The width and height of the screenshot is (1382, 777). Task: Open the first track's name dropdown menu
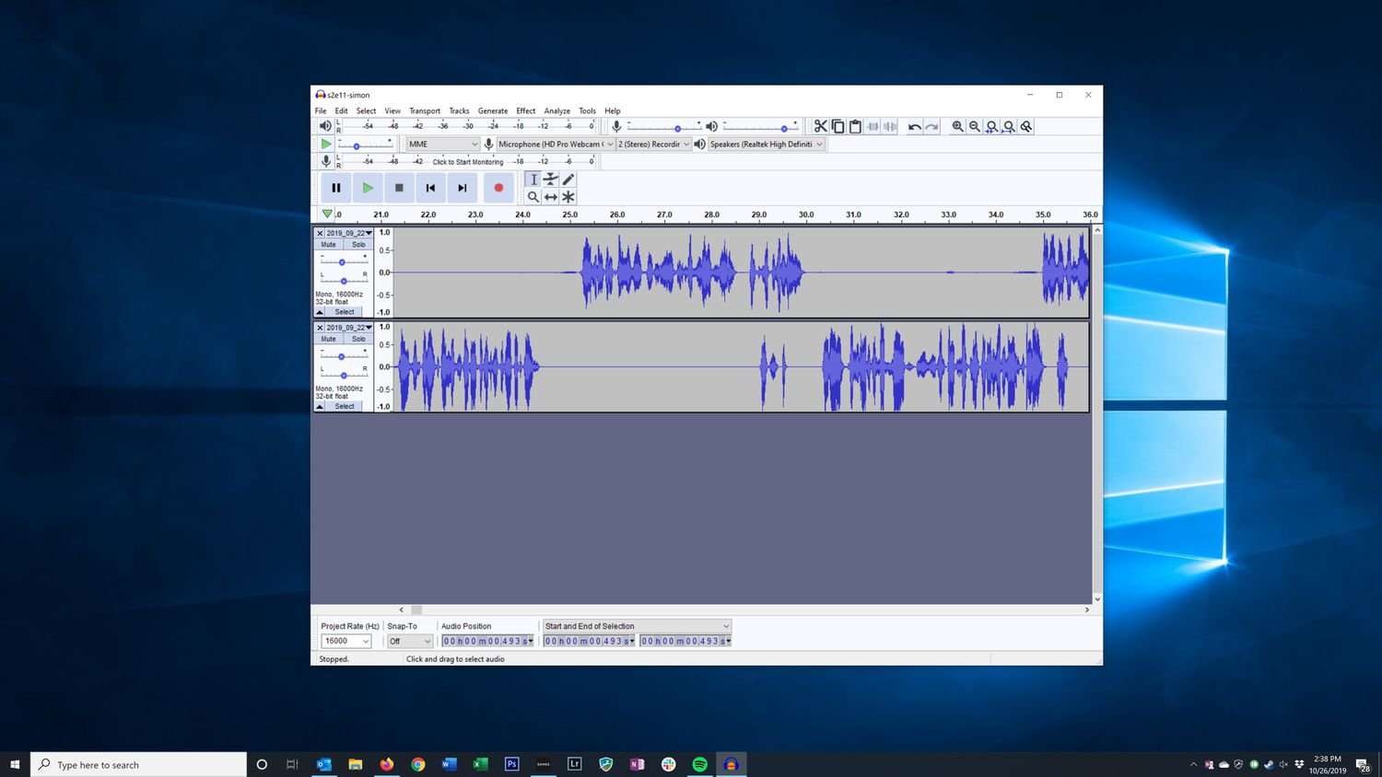(349, 233)
